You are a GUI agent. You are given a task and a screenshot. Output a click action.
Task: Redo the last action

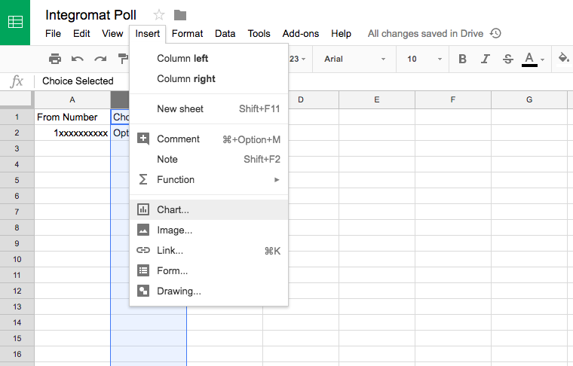point(100,59)
